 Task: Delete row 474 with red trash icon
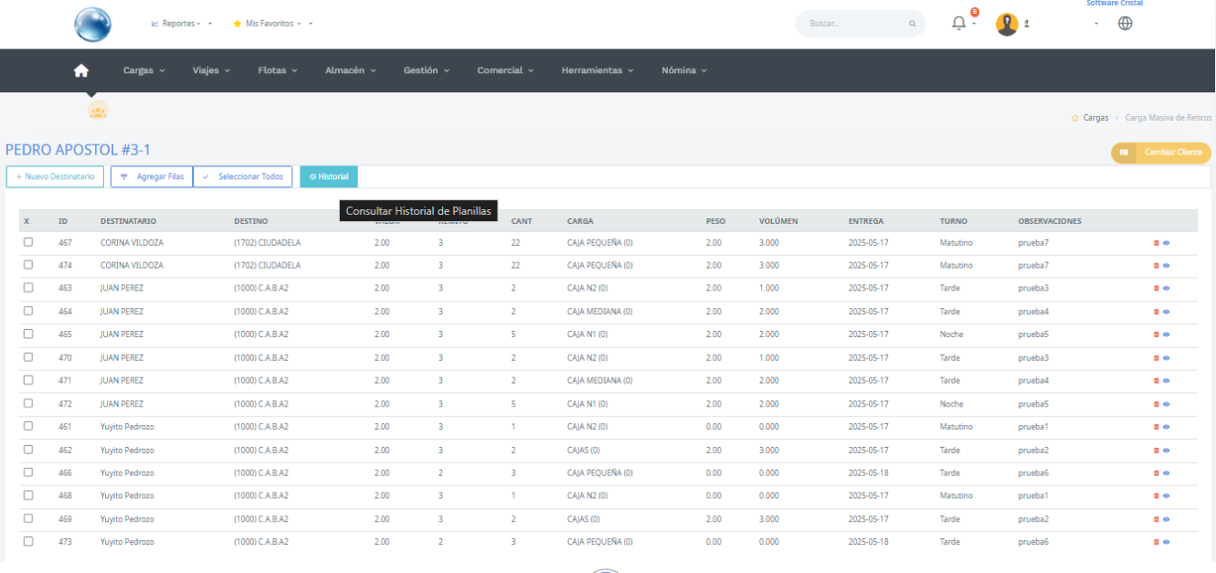click(x=1156, y=265)
